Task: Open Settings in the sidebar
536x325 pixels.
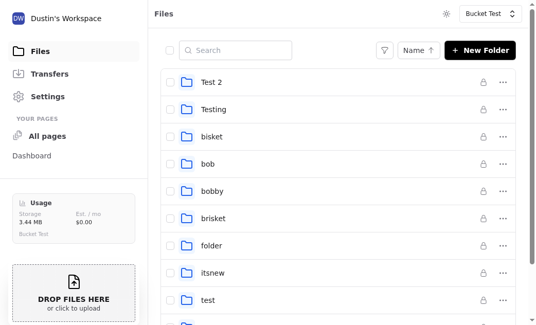Action: coord(74,97)
